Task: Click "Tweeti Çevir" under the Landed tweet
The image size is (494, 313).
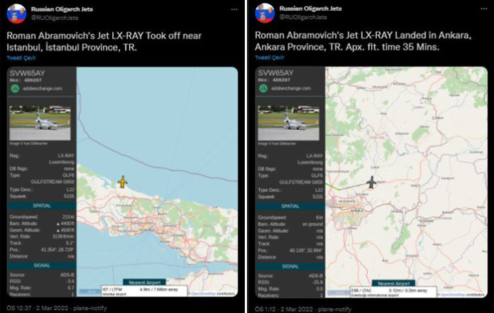Action: (x=269, y=57)
